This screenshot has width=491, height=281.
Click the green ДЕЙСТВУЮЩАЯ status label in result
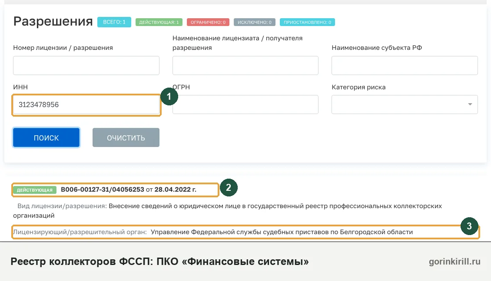pos(35,190)
